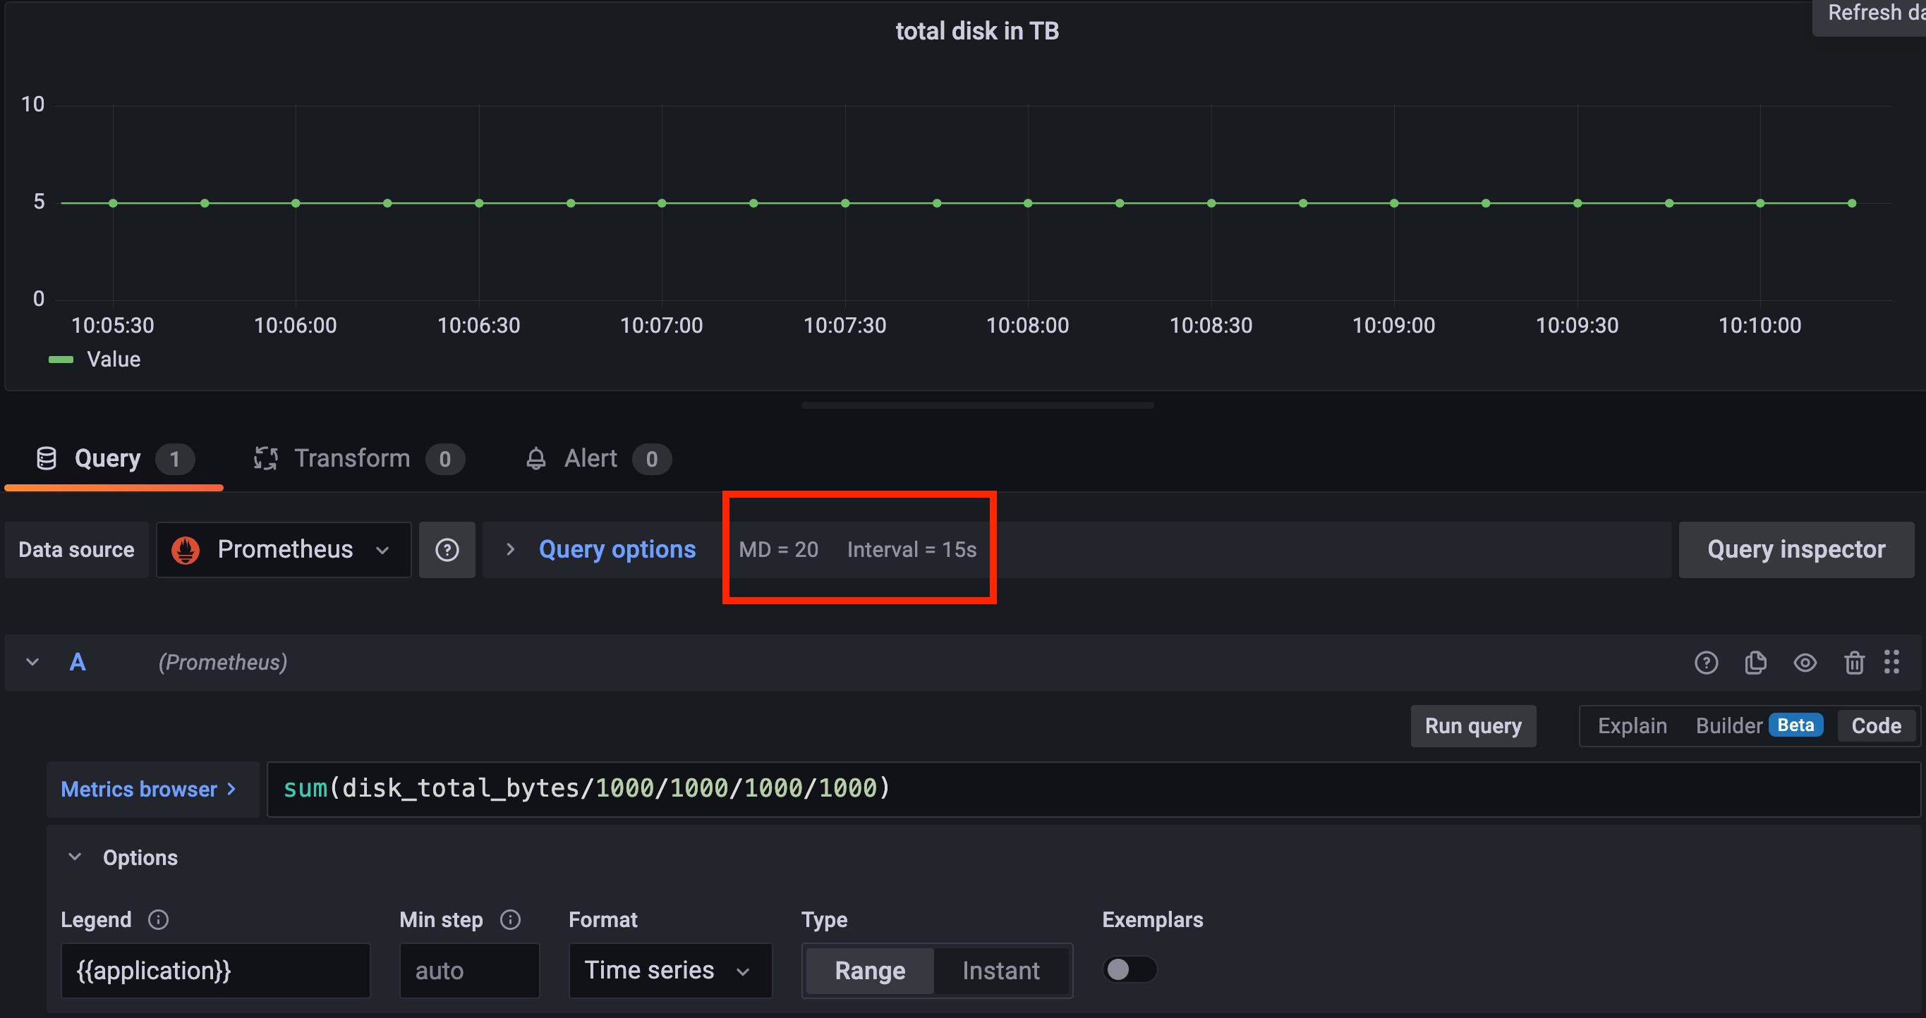Click the data source help icon
1926x1018 pixels.
[x=447, y=550]
